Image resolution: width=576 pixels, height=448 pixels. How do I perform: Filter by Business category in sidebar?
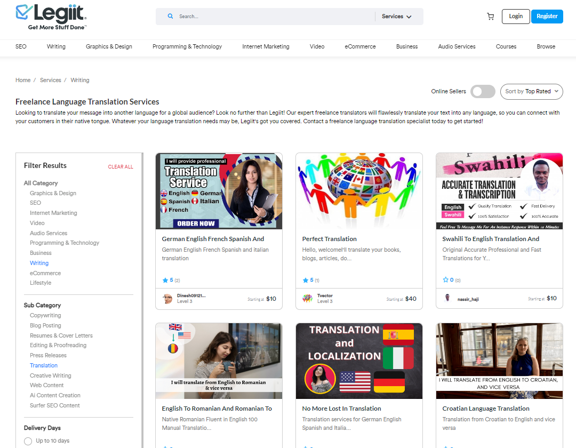[x=41, y=253]
